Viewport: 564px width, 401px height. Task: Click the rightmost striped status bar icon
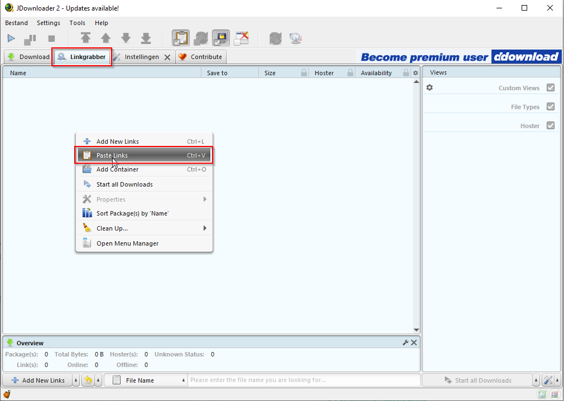[555, 394]
